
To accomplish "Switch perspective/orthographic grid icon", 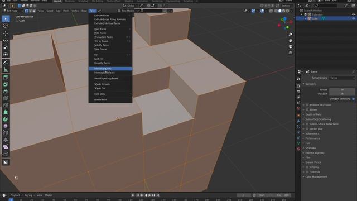I will pyautogui.click(x=290, y=52).
